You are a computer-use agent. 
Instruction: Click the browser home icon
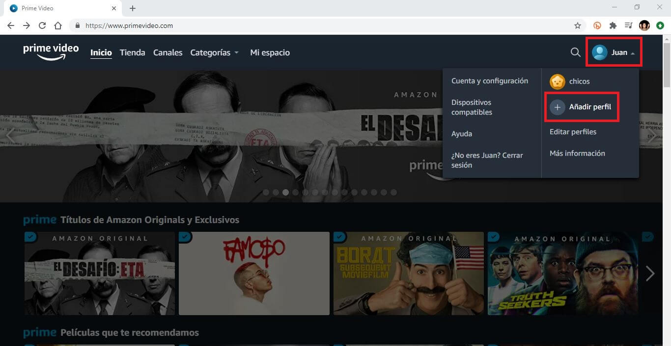[58, 25]
